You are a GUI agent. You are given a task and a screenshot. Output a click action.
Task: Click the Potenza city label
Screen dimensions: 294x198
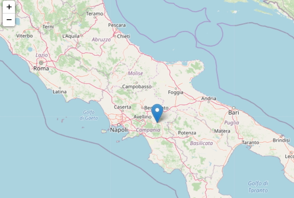pos(187,133)
